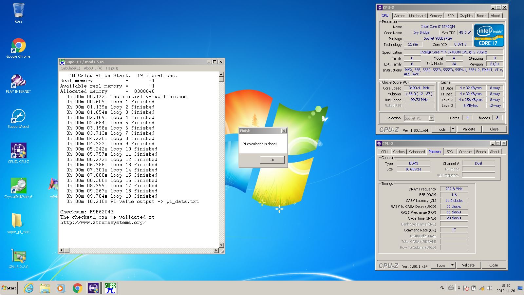This screenshot has height=295, width=524.
Task: Open the volume speaker tray icon
Action: (489, 288)
